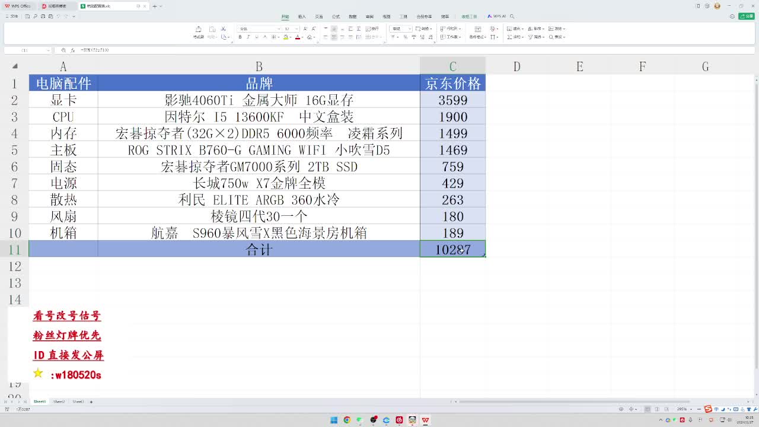Toggle the wrap text (换行) option
The width and height of the screenshot is (759, 427).
click(x=372, y=29)
